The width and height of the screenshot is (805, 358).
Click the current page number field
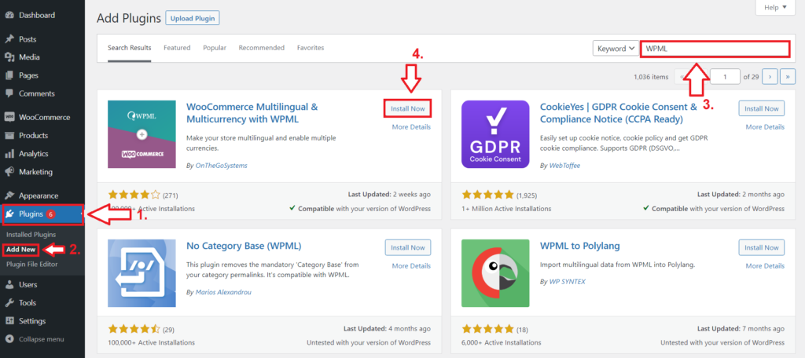(725, 76)
